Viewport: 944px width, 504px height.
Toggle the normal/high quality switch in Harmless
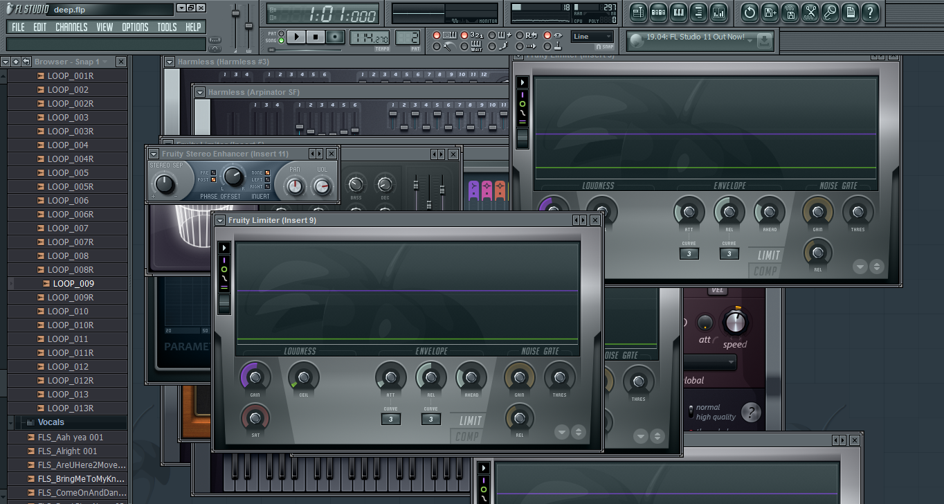[691, 412]
